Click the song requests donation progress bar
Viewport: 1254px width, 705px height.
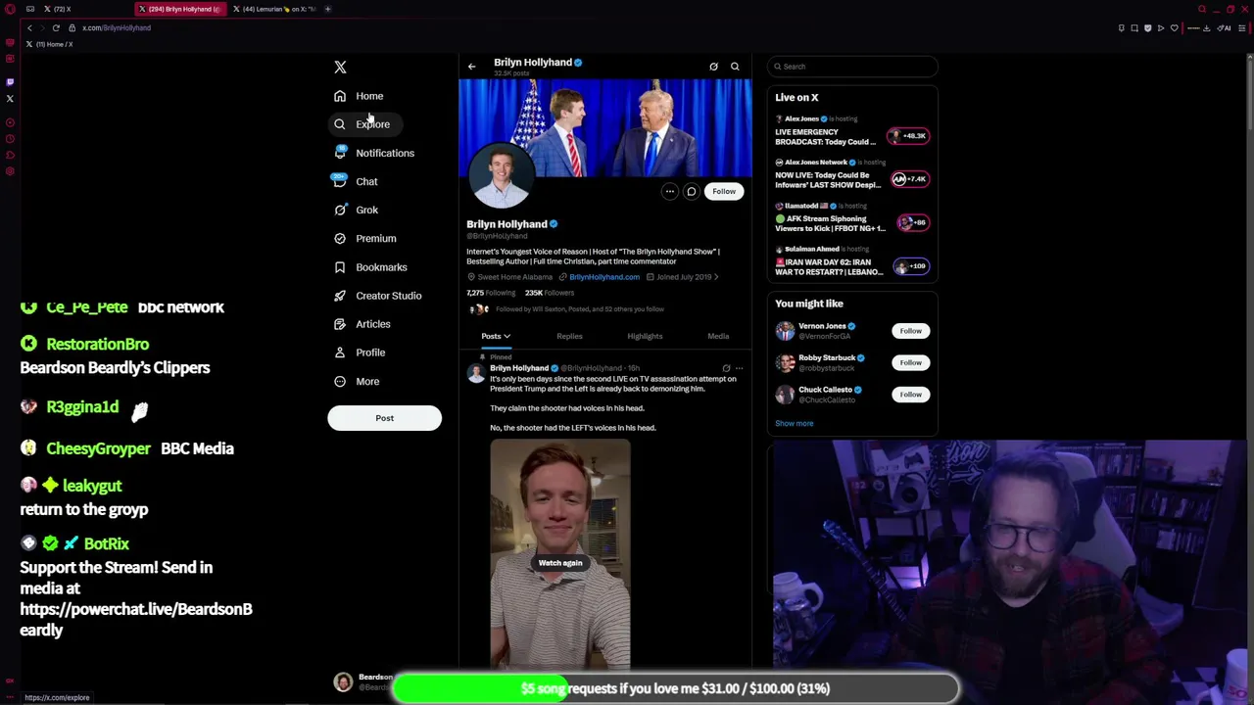point(675,688)
